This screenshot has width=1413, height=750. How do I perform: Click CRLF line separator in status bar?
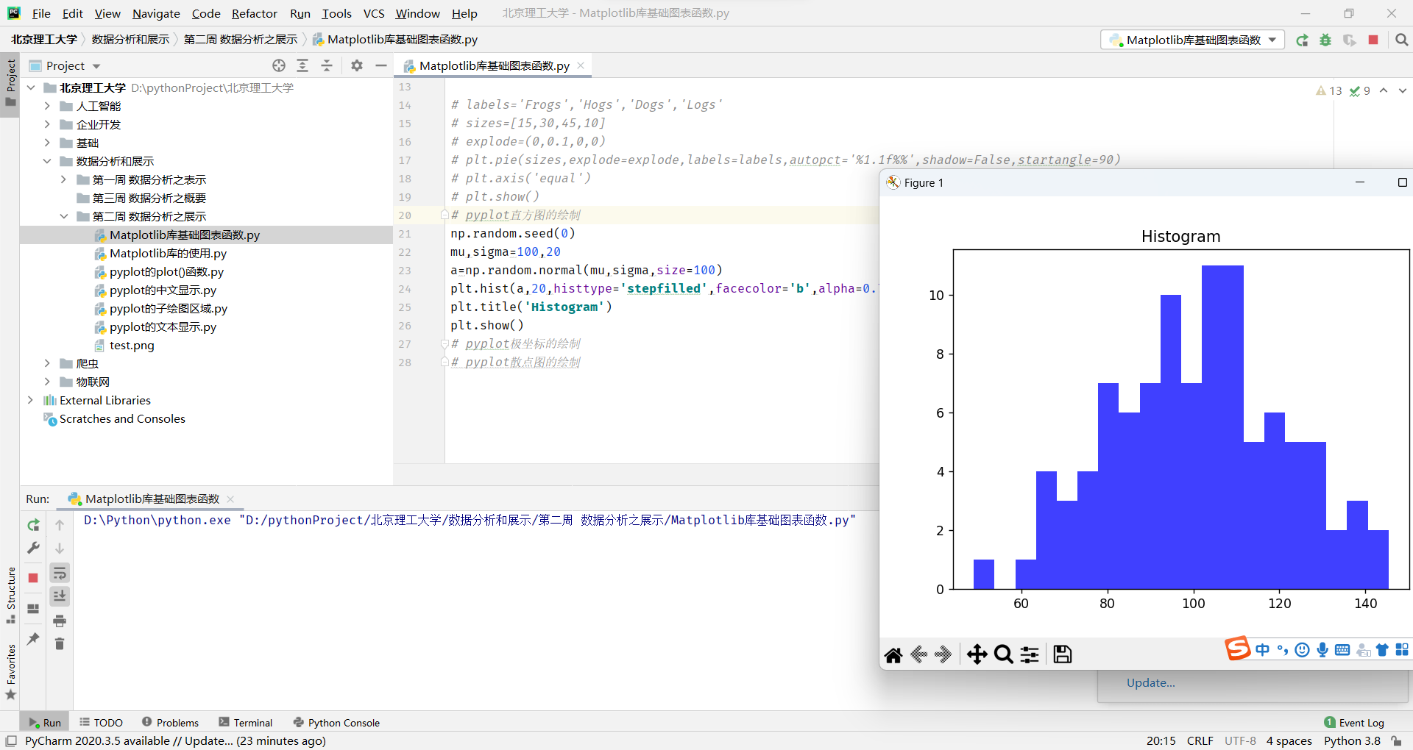[1200, 741]
